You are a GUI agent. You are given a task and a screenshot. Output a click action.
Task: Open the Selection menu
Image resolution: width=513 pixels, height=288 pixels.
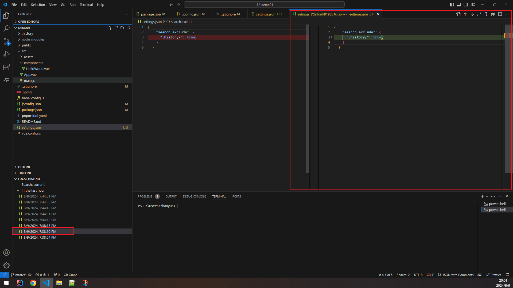(x=38, y=5)
